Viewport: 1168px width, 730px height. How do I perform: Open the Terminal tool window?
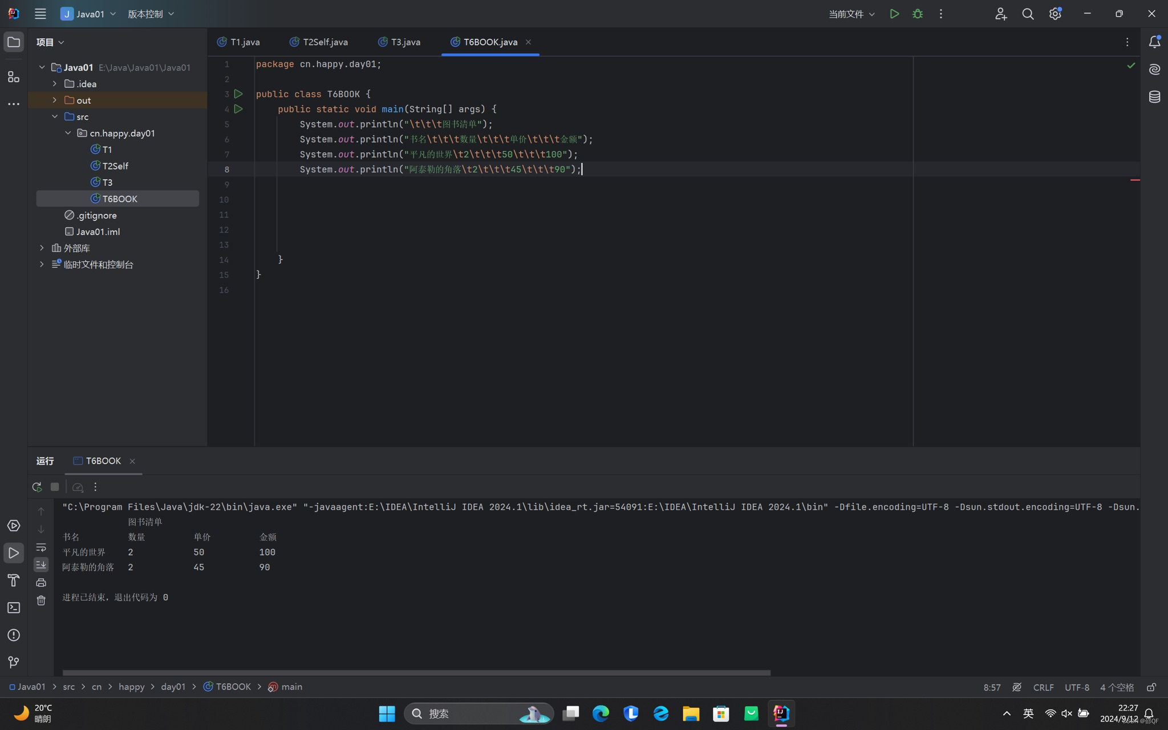tap(14, 607)
